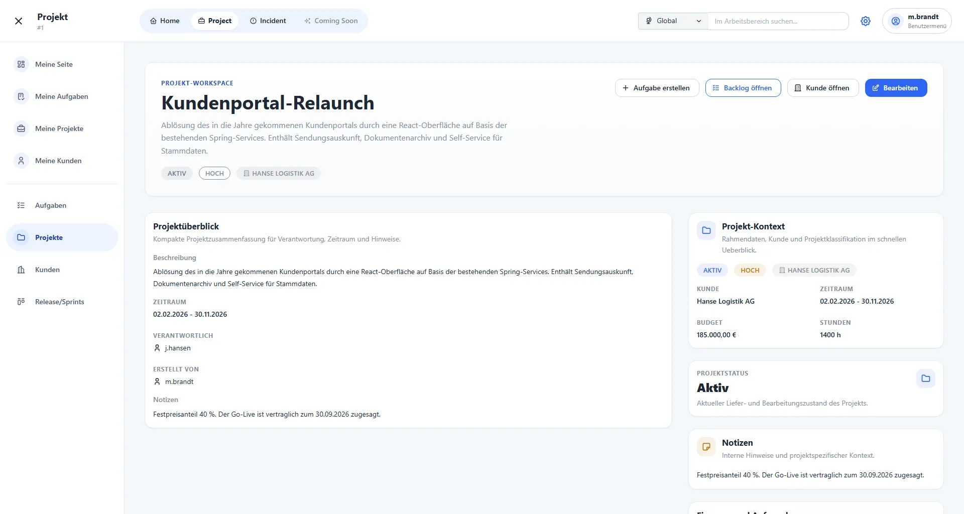Click Kunde öffnen button
The image size is (964, 514).
(823, 88)
